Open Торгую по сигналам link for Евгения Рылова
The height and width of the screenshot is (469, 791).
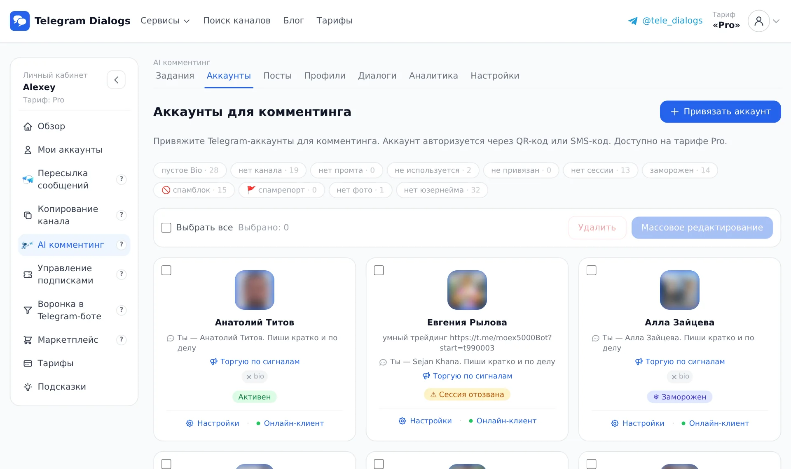point(467,376)
